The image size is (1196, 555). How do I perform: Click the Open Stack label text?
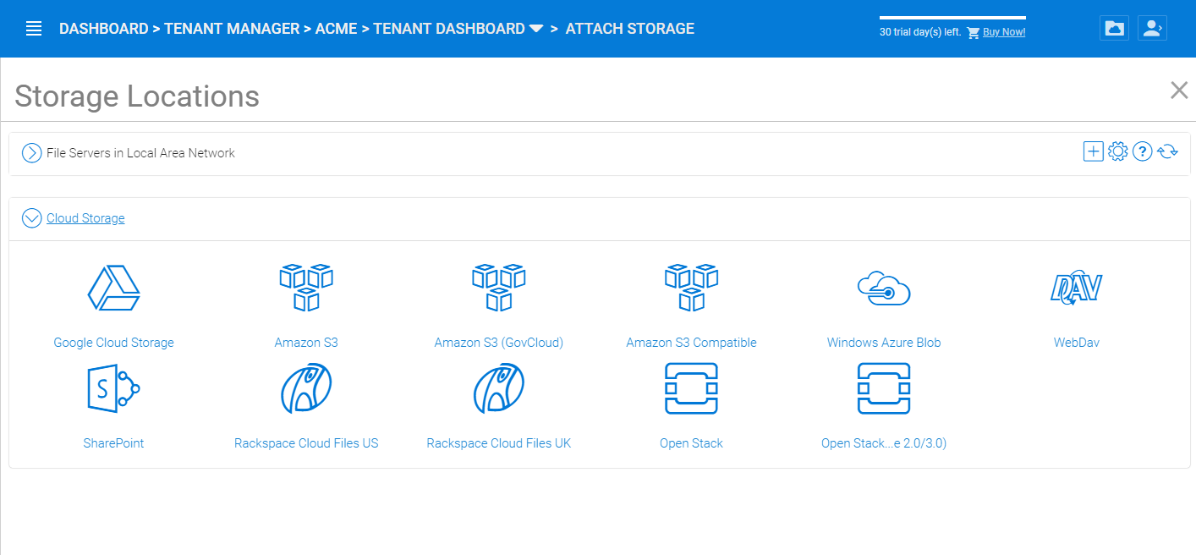coord(691,443)
